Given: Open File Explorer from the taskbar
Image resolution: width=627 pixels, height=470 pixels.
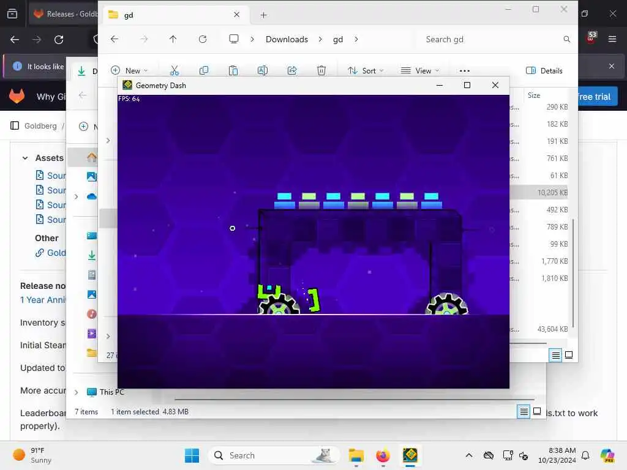Looking at the screenshot, I should coord(356,455).
